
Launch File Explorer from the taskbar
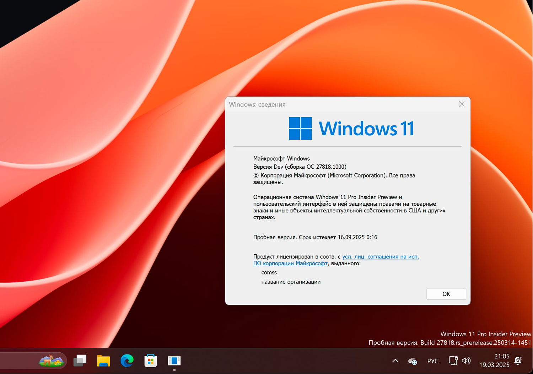(x=103, y=361)
